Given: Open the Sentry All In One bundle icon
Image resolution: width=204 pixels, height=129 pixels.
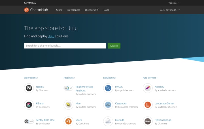Looking at the screenshot, I should click(x=29, y=121).
